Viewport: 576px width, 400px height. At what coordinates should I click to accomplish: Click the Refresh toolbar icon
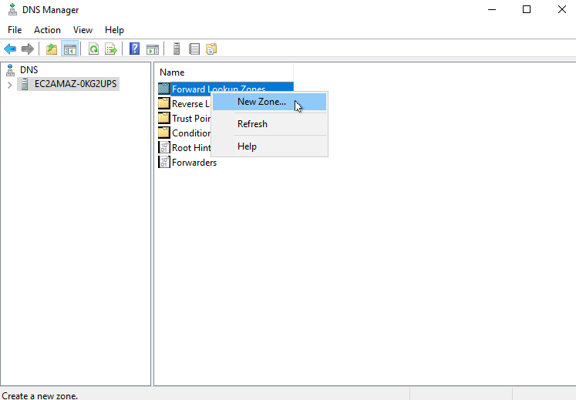pyautogui.click(x=93, y=49)
